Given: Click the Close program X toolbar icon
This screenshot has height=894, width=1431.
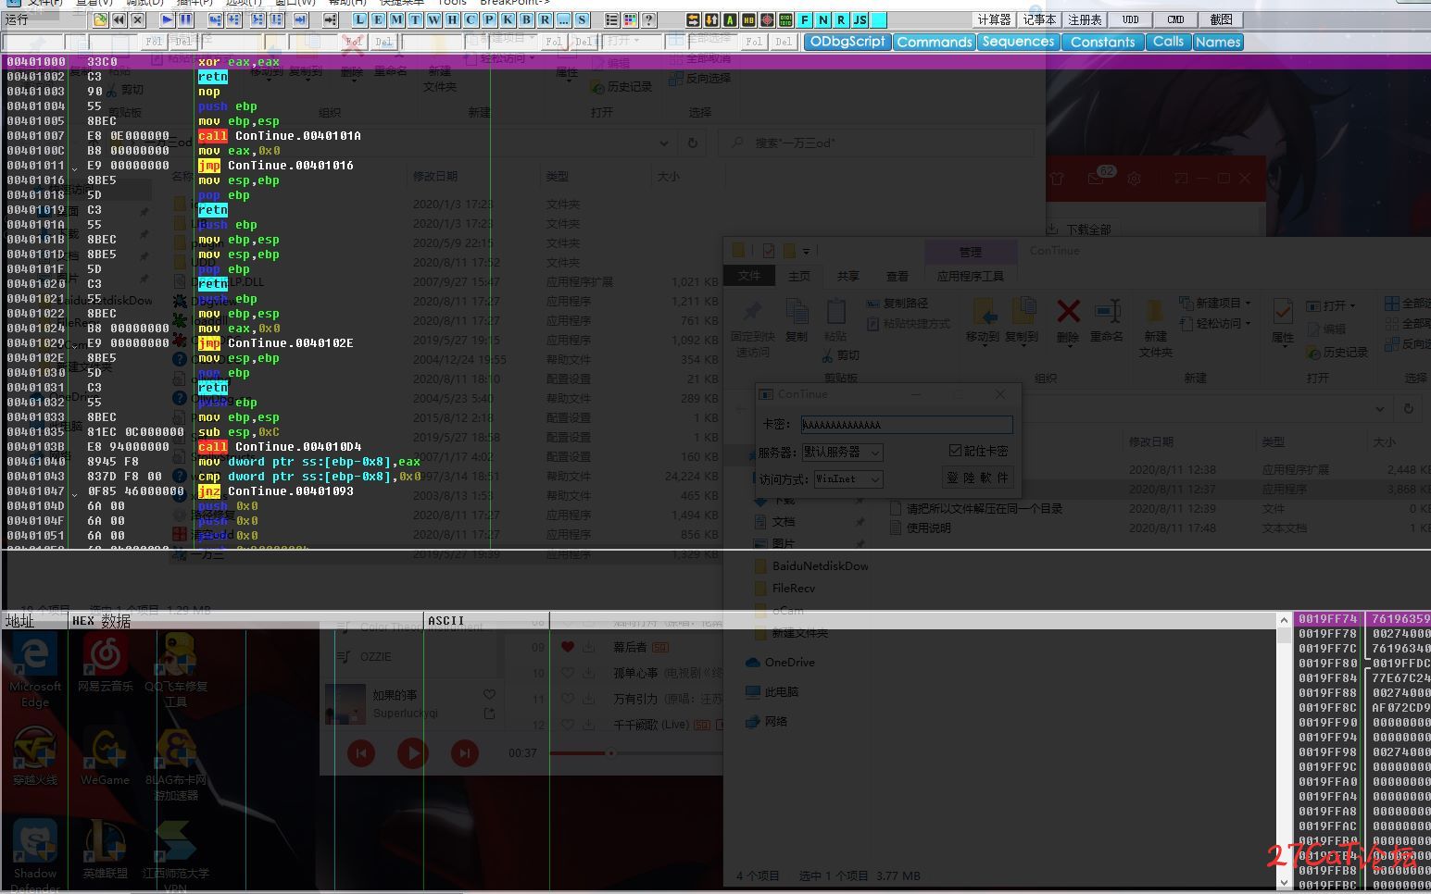Looking at the screenshot, I should (137, 19).
